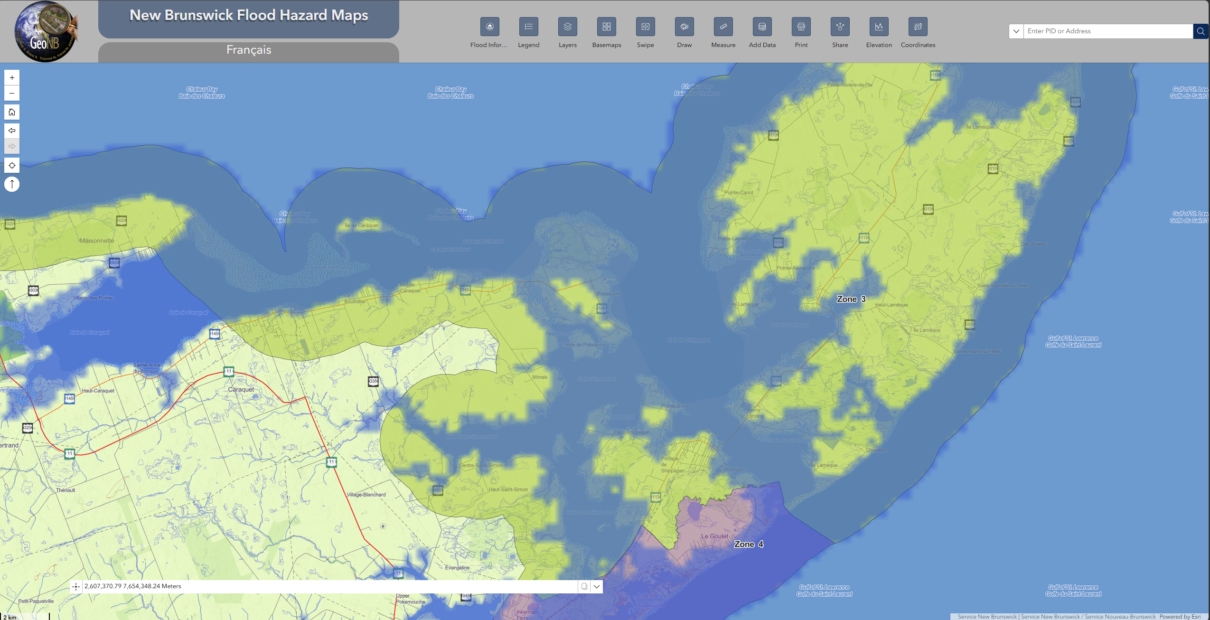This screenshot has height=620, width=1210.
Task: Click the Le Goulet place label
Action: [714, 536]
